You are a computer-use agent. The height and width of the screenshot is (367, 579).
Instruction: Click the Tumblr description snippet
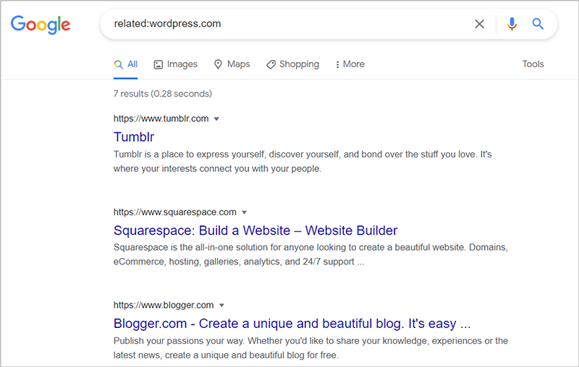[x=303, y=161]
